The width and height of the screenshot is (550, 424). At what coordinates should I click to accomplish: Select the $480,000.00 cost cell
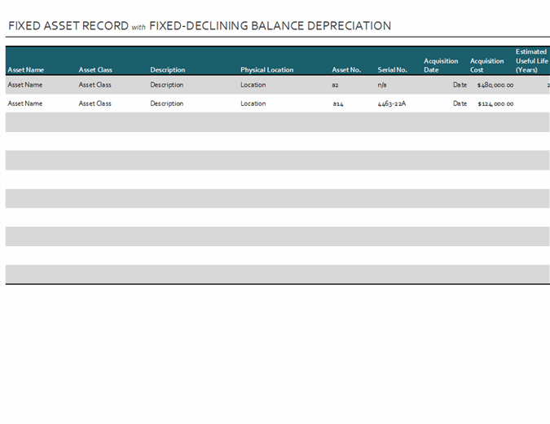495,85
